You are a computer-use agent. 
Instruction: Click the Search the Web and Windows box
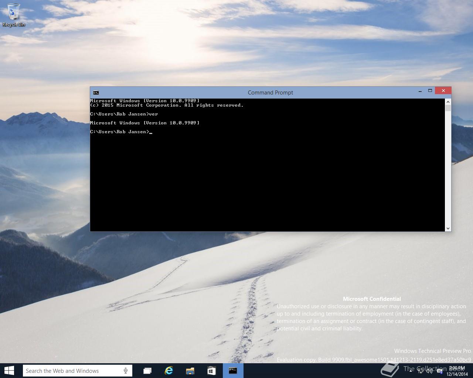point(78,371)
